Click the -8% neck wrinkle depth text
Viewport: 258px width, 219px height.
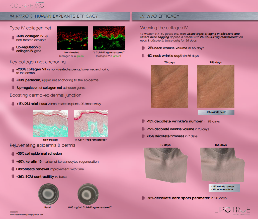coord(173,56)
